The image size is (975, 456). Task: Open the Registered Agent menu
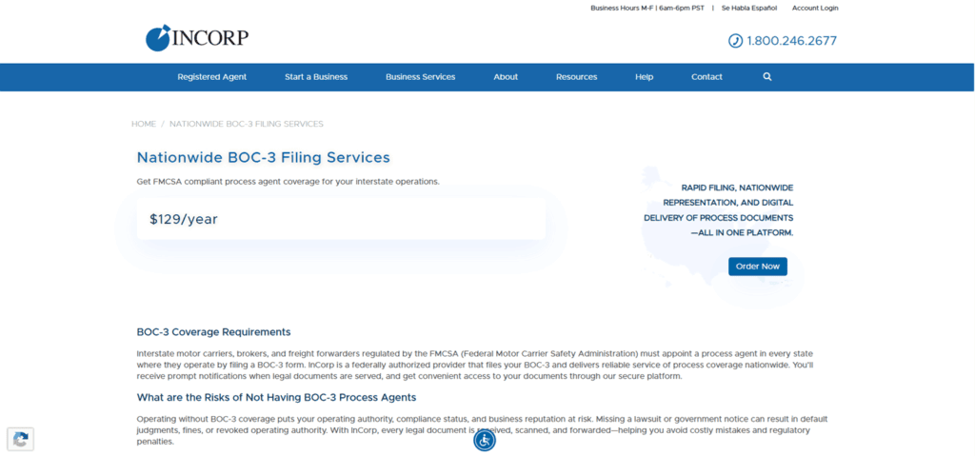(212, 77)
